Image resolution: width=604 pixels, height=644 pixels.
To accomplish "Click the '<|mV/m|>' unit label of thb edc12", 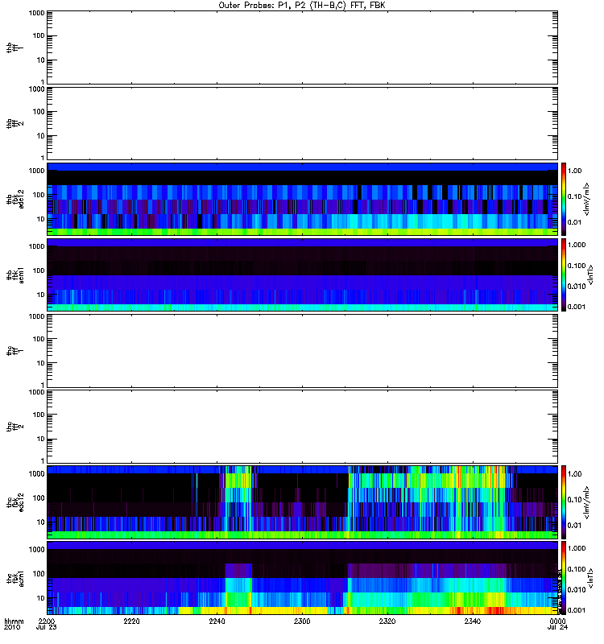I will click(x=587, y=199).
